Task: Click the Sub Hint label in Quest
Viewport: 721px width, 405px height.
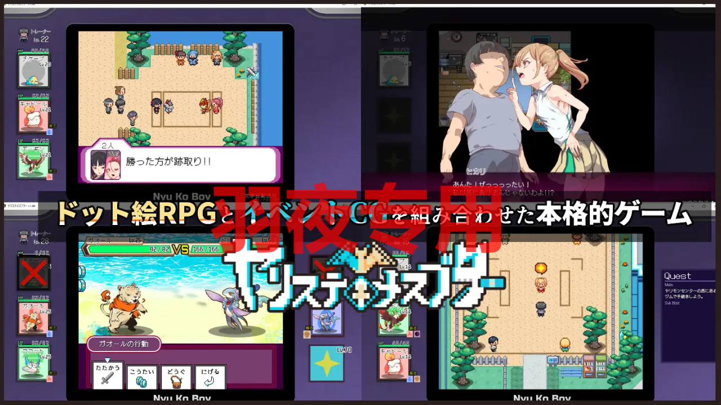Action: coord(673,303)
